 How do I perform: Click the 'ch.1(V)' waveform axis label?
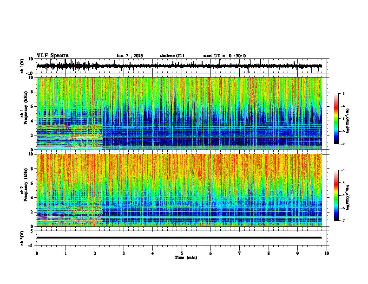[x=22, y=66]
